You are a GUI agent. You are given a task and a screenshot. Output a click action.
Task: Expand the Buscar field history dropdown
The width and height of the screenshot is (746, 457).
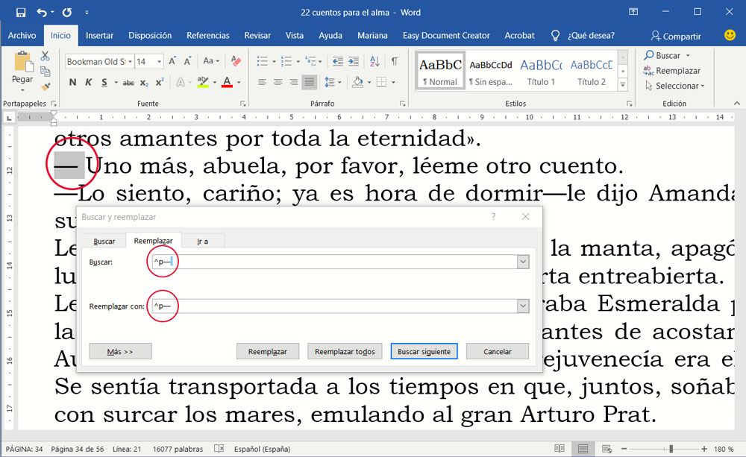tap(523, 262)
